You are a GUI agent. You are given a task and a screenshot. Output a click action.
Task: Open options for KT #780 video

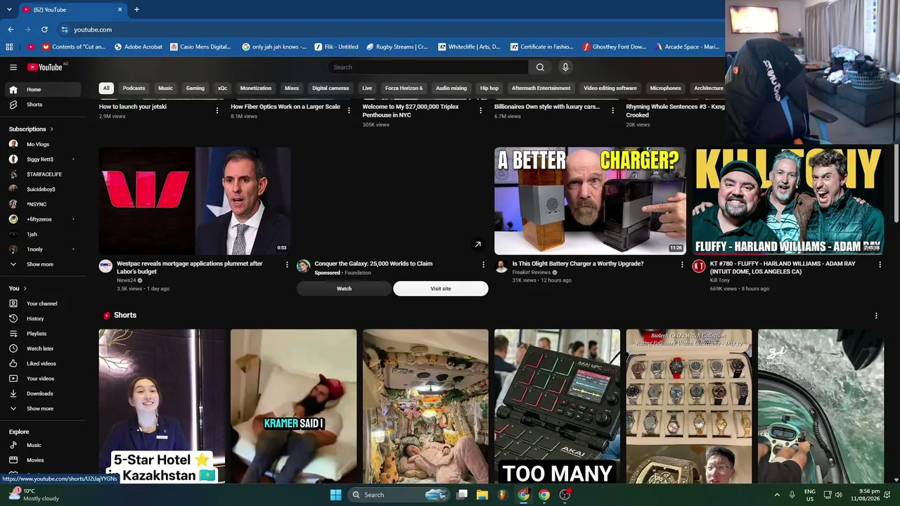(880, 264)
